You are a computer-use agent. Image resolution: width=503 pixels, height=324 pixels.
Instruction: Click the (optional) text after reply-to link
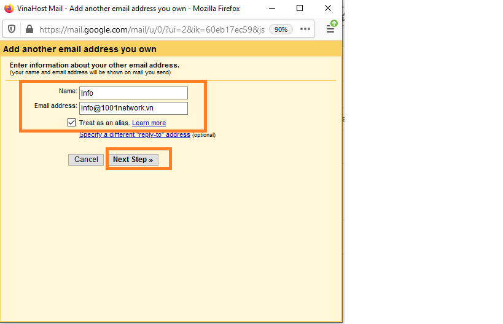click(x=204, y=135)
